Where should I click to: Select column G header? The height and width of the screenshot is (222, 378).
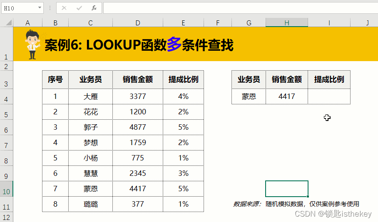249,23
